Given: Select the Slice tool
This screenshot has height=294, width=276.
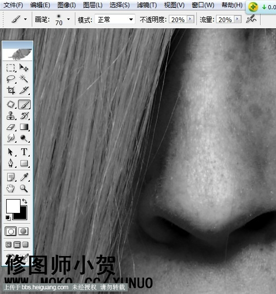Looking at the screenshot, I should click(x=24, y=90).
